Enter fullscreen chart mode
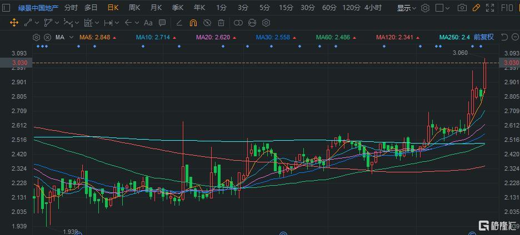 [490, 8]
